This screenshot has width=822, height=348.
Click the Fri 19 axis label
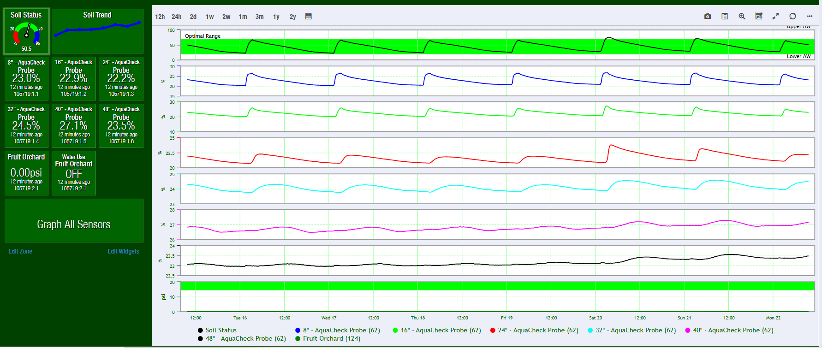[506, 318]
